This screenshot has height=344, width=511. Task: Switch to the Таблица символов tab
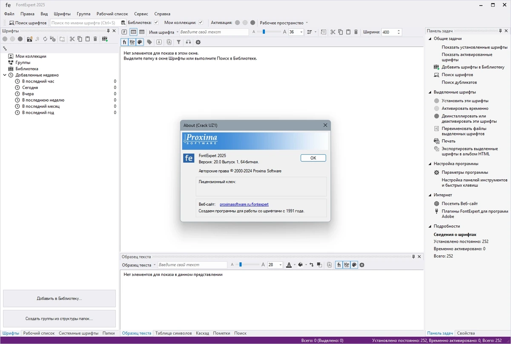pos(173,333)
